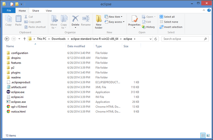Click the Forward navigation arrow
The height and width of the screenshot is (140, 213).
coord(13,39)
